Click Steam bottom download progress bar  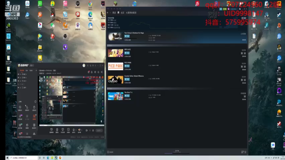(x=177, y=153)
